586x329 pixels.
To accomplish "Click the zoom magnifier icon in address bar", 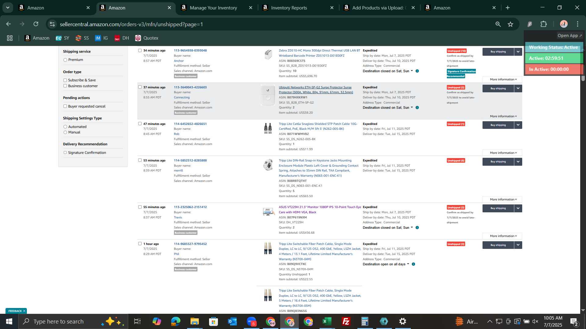I will (498, 24).
